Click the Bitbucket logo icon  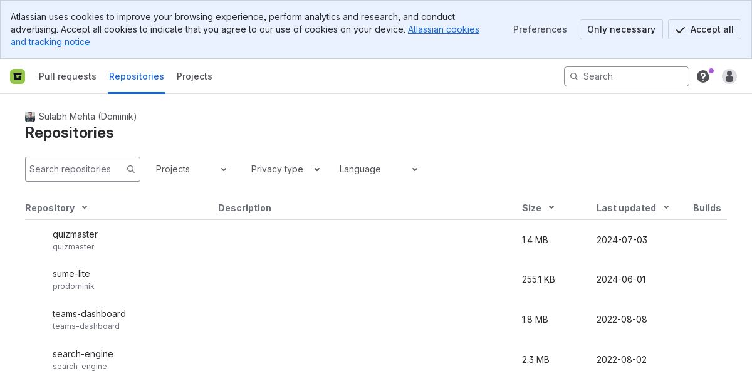pos(18,76)
